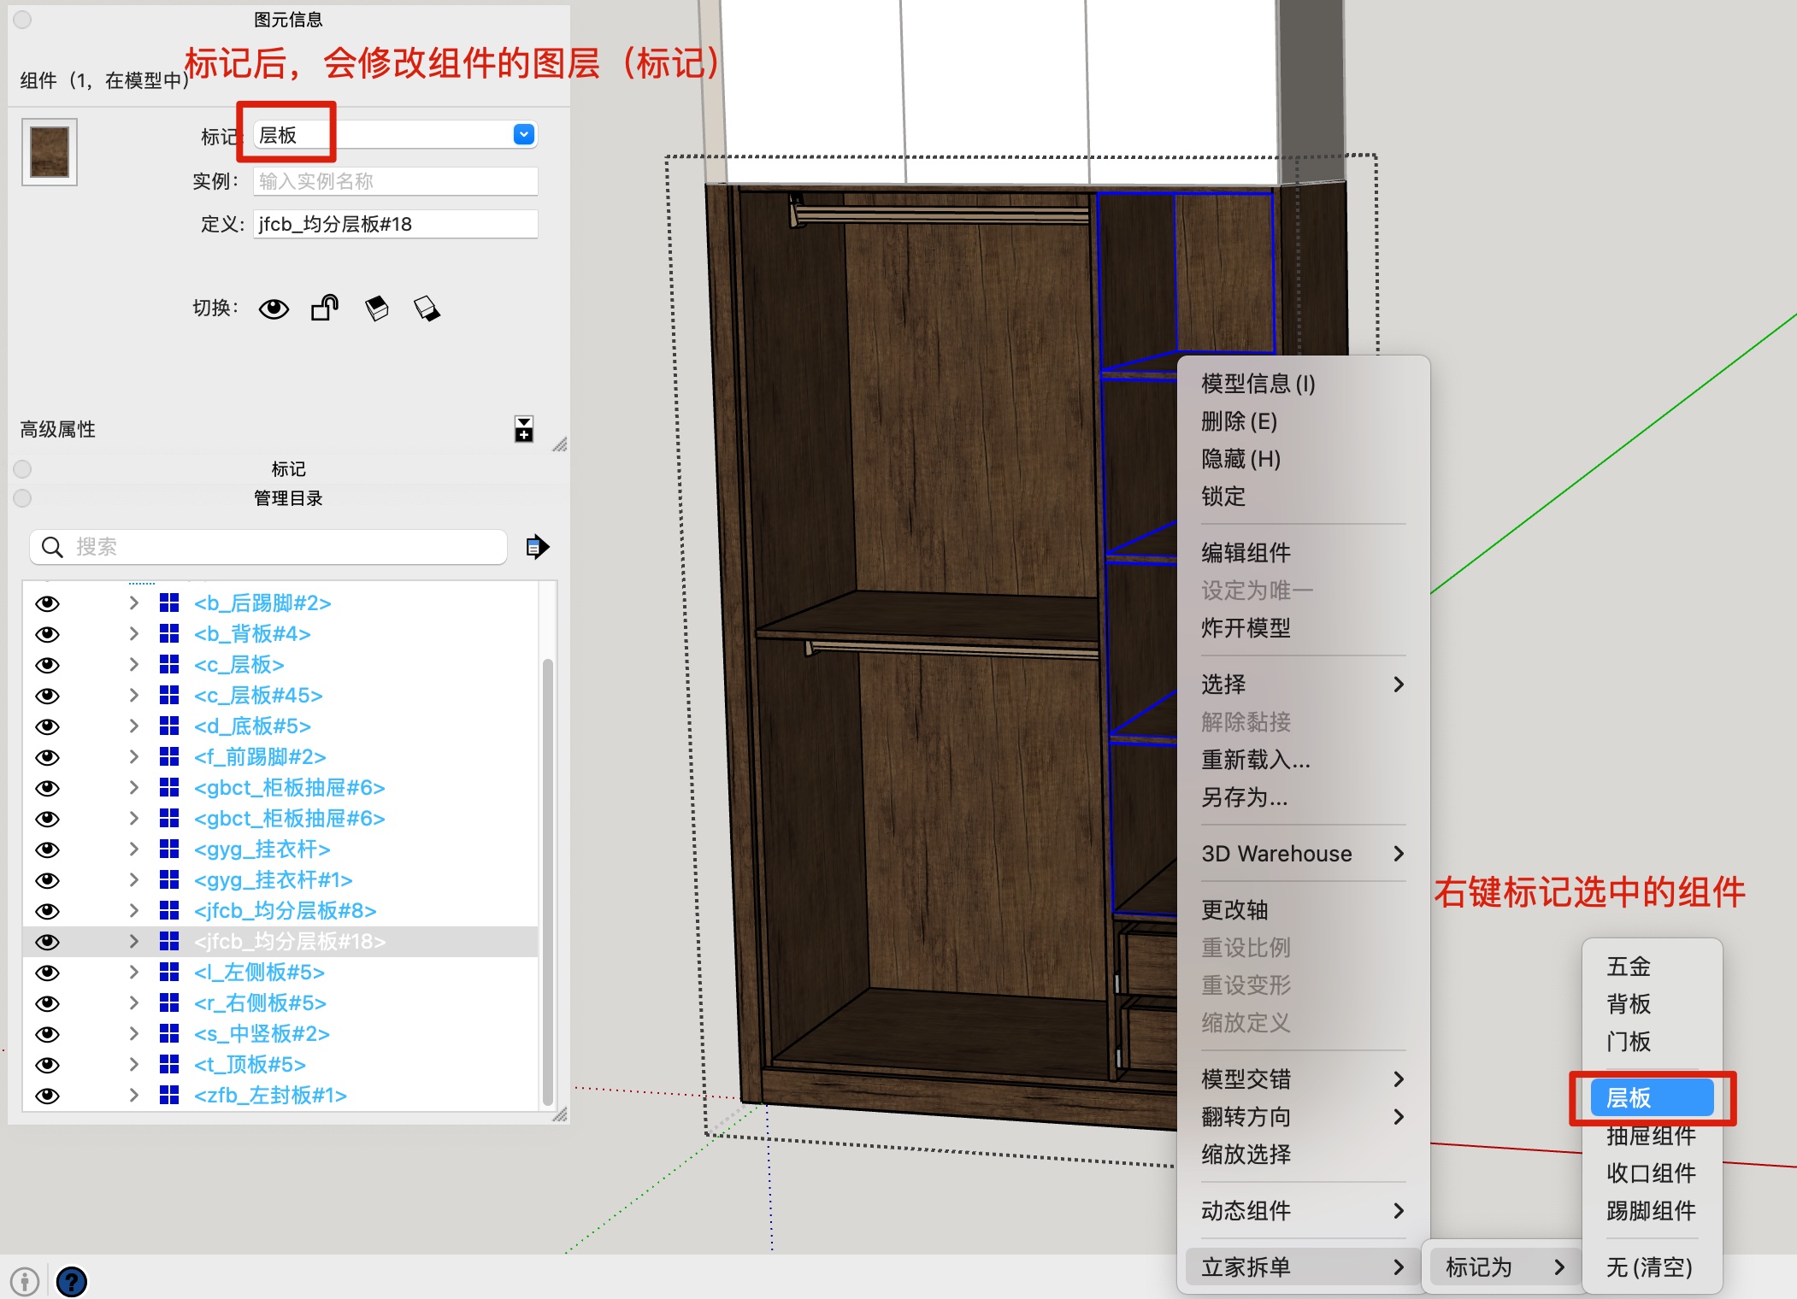
Task: Click the search magnifier icon in outliner
Action: (52, 547)
